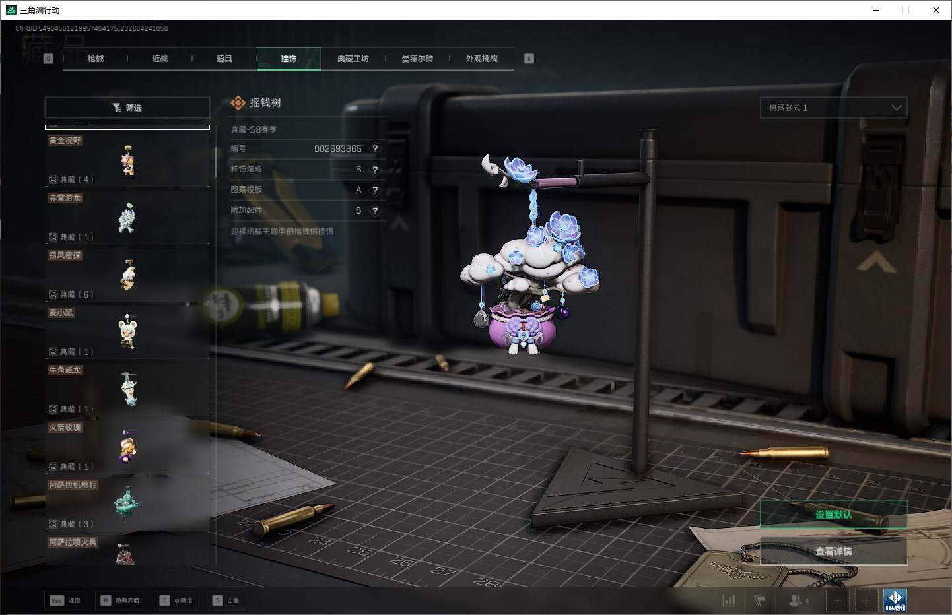952x615 pixels.
Task: Open help icon for 图案模板
Action: pyautogui.click(x=375, y=190)
